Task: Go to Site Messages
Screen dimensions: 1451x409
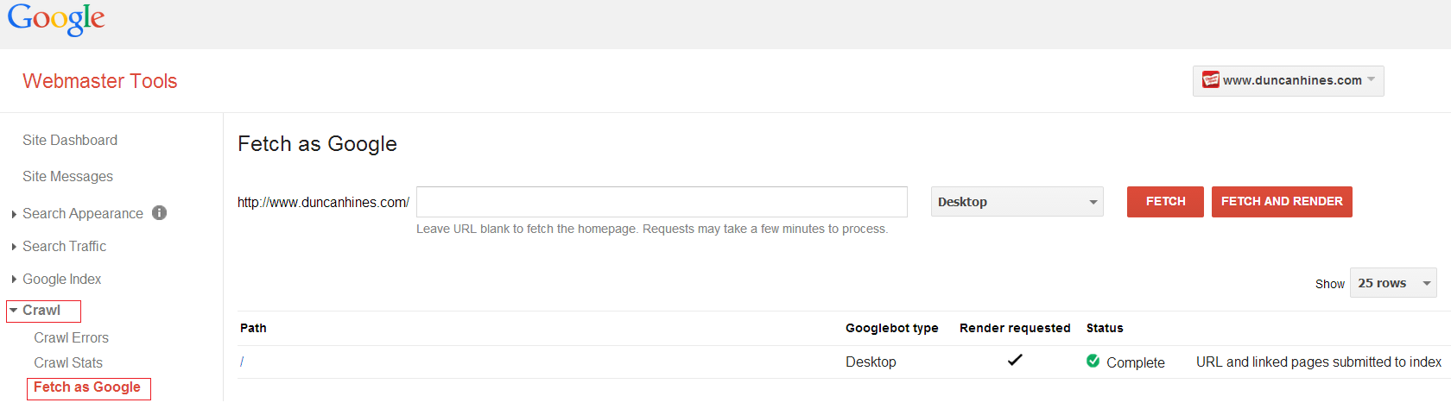Action: click(x=67, y=176)
